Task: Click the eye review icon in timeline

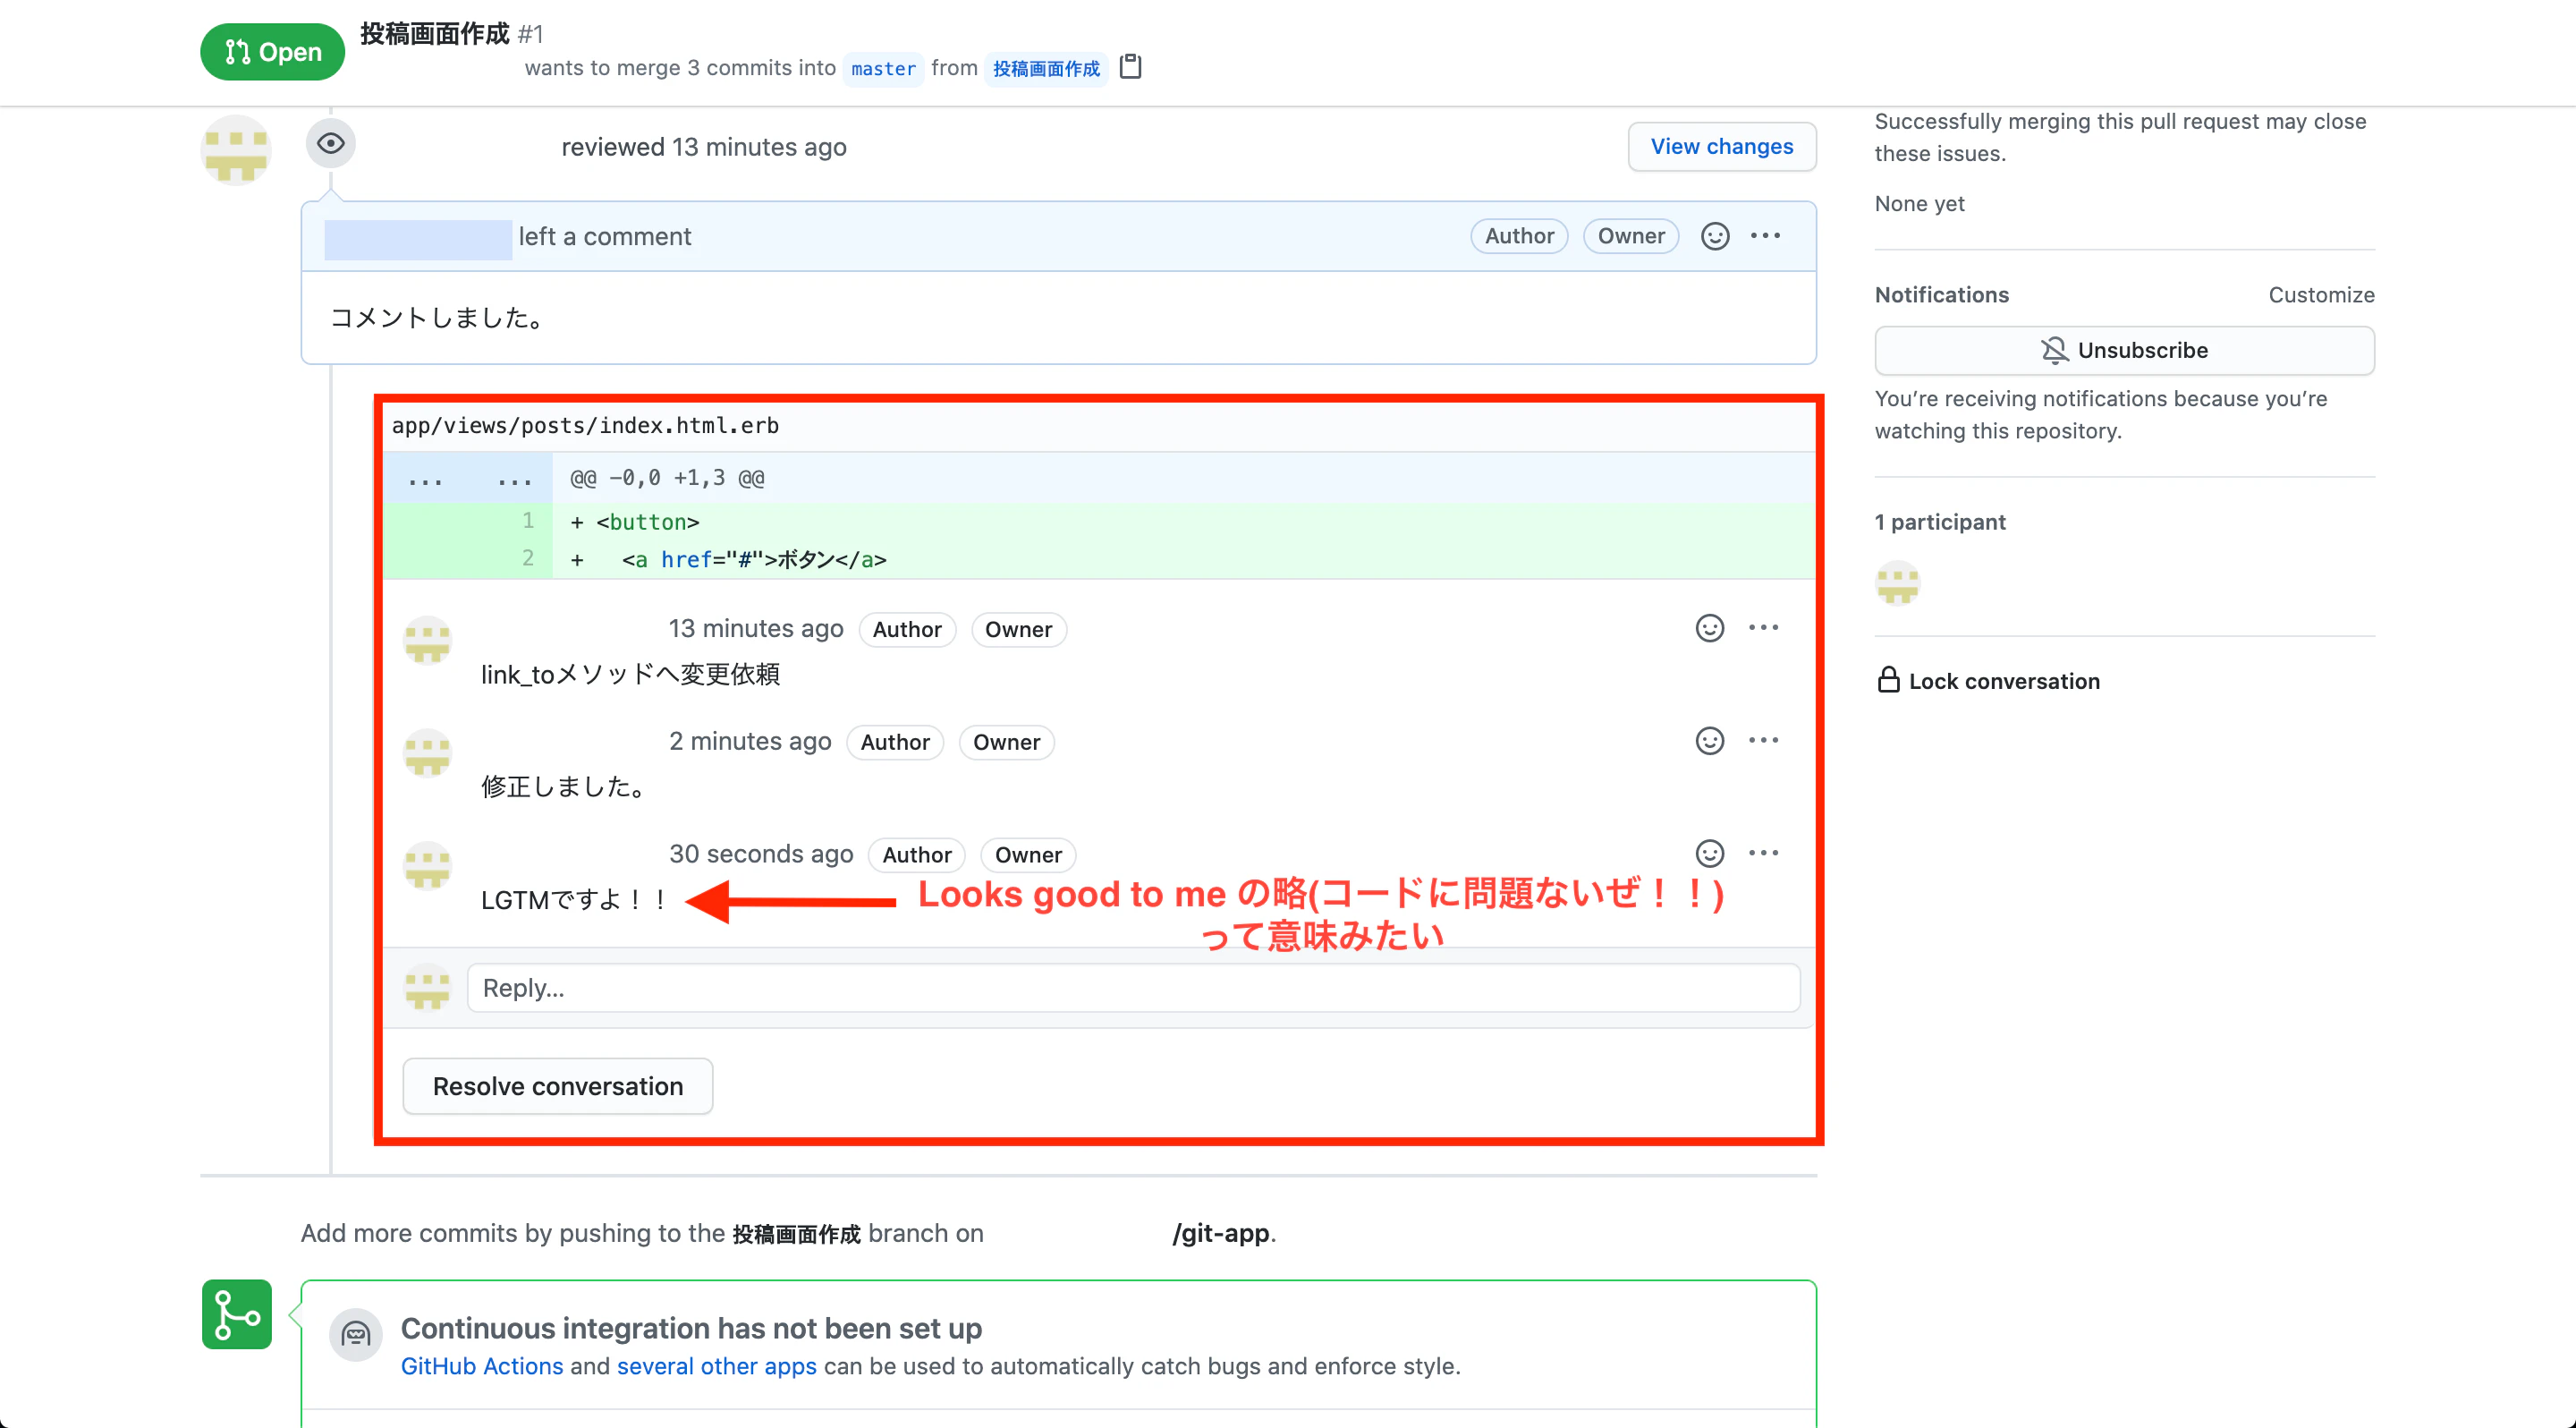Action: (x=330, y=144)
